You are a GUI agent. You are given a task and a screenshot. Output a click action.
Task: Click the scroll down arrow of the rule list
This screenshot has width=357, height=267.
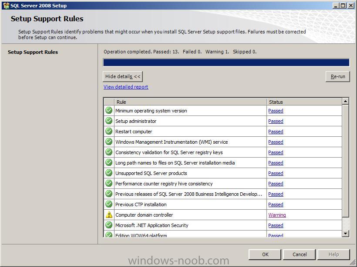pyautogui.click(x=345, y=234)
